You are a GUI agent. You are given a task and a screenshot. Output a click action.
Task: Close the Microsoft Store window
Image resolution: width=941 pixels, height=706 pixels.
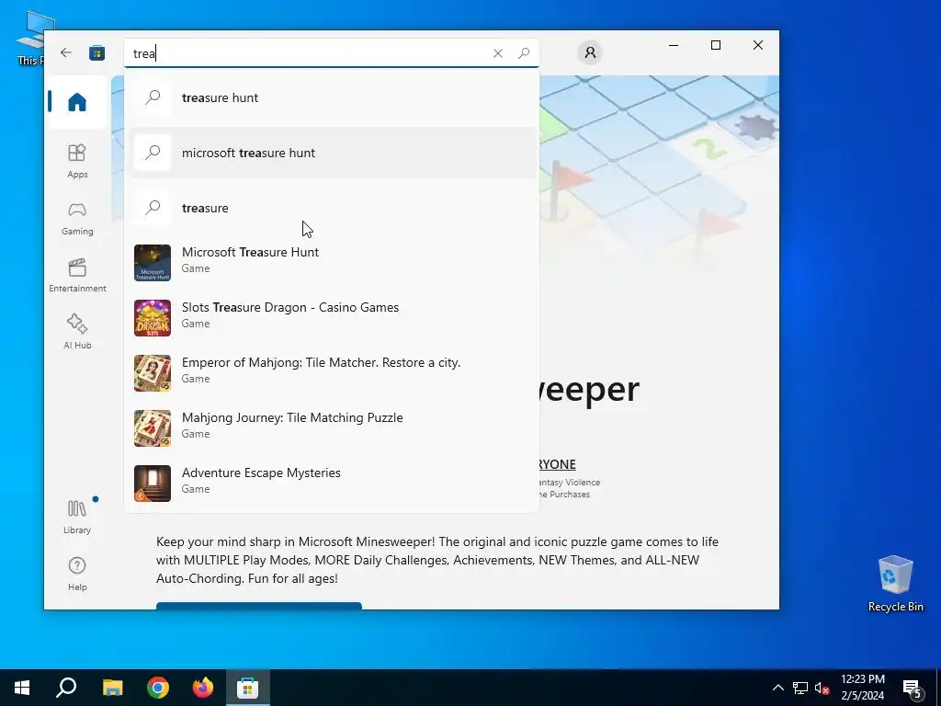[758, 45]
